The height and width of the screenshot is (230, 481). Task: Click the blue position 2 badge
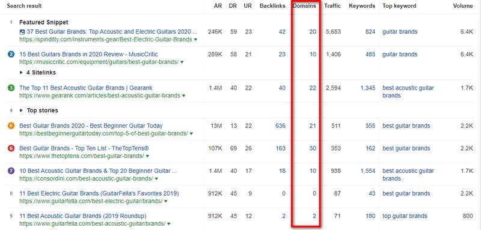(11, 55)
